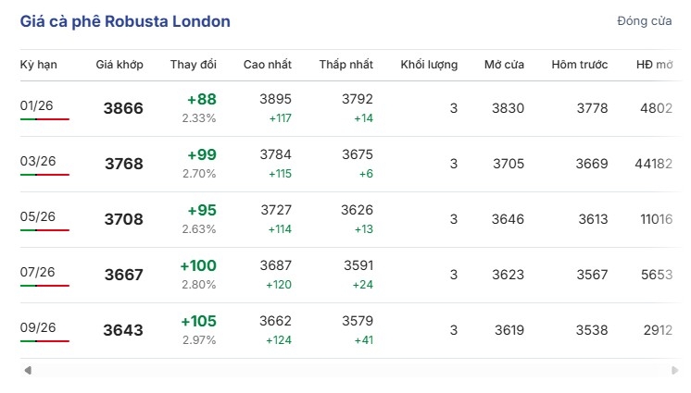Viewport: 691px width, 393px height.
Task: Click the right scroll arrow of the table
Action: (x=674, y=371)
